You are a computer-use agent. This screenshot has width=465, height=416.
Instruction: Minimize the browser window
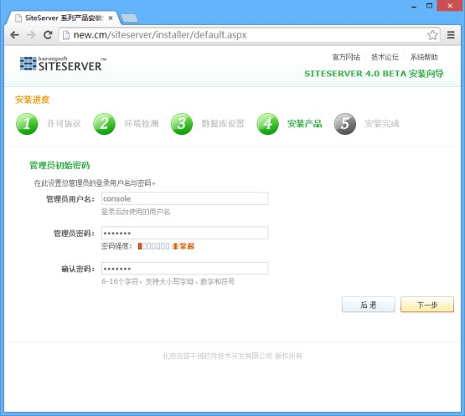coord(414,6)
